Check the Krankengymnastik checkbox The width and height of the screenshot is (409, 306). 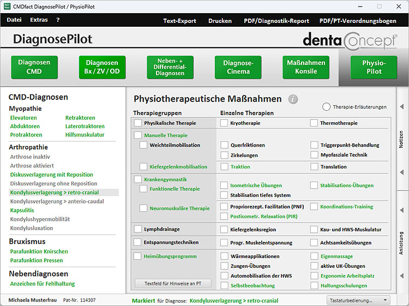click(x=138, y=179)
